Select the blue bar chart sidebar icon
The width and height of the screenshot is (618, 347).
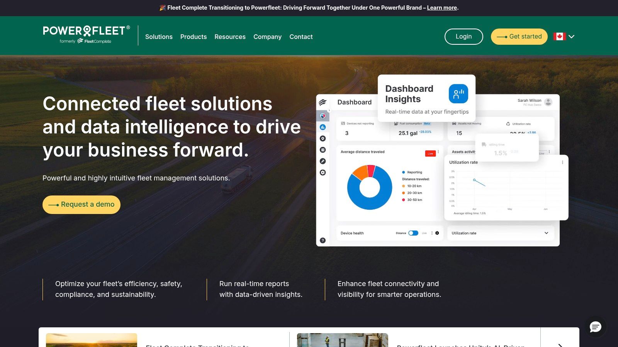coord(323,127)
